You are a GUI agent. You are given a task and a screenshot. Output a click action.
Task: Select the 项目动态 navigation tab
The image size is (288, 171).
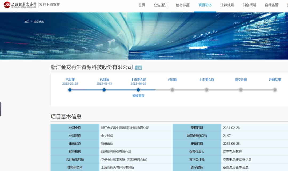click(x=205, y=5)
